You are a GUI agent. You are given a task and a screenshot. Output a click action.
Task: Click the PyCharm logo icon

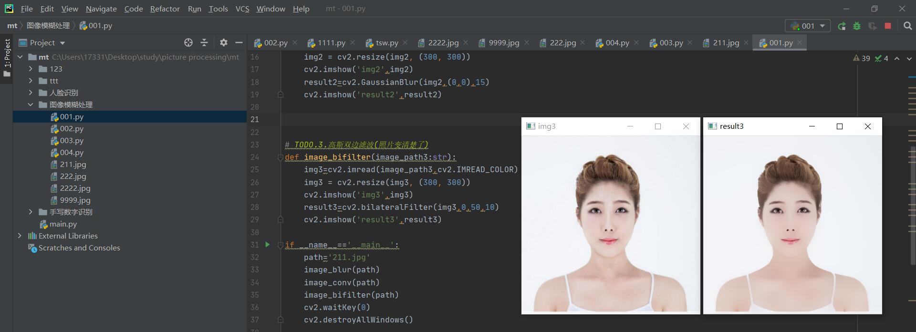pos(9,8)
